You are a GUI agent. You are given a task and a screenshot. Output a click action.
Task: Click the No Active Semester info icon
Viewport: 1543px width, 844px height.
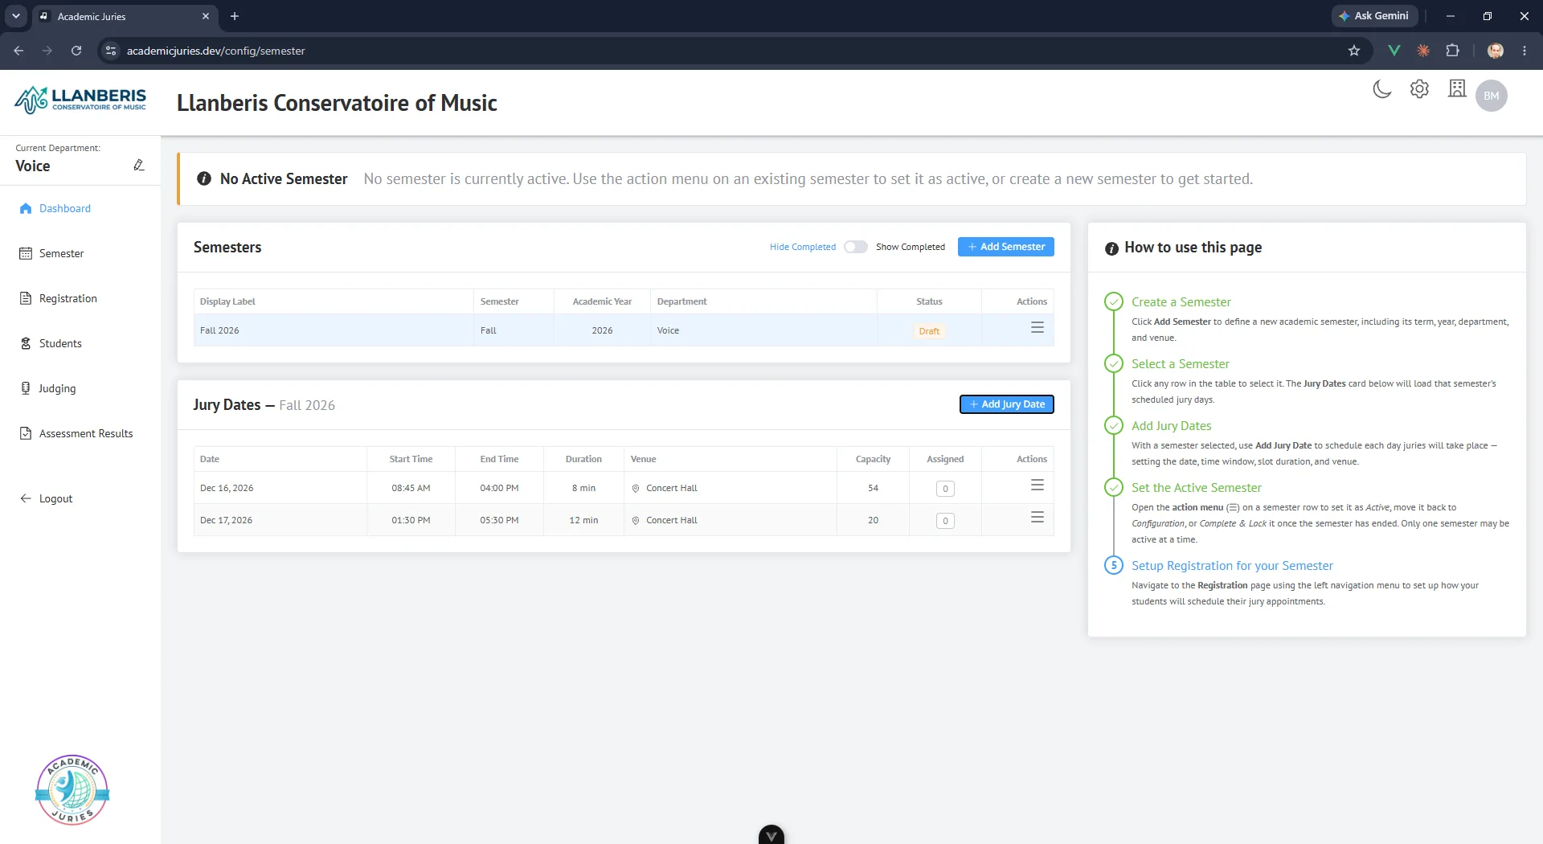[x=204, y=178]
